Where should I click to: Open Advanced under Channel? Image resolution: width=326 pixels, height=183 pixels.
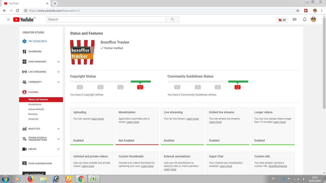pos(33,119)
